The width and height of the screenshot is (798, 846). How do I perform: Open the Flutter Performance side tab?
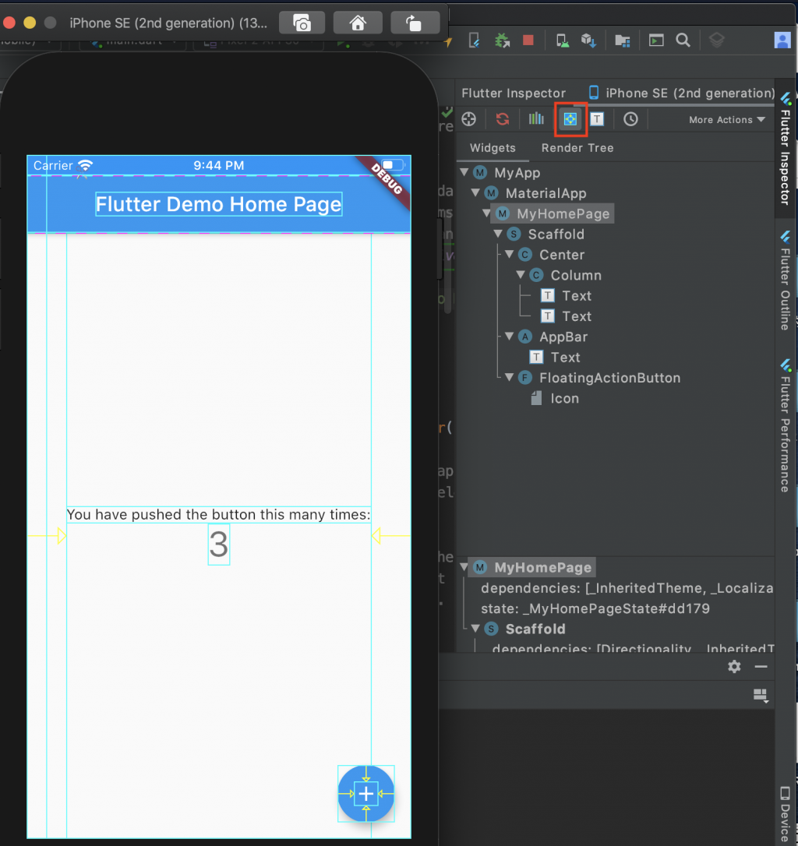pos(786,425)
